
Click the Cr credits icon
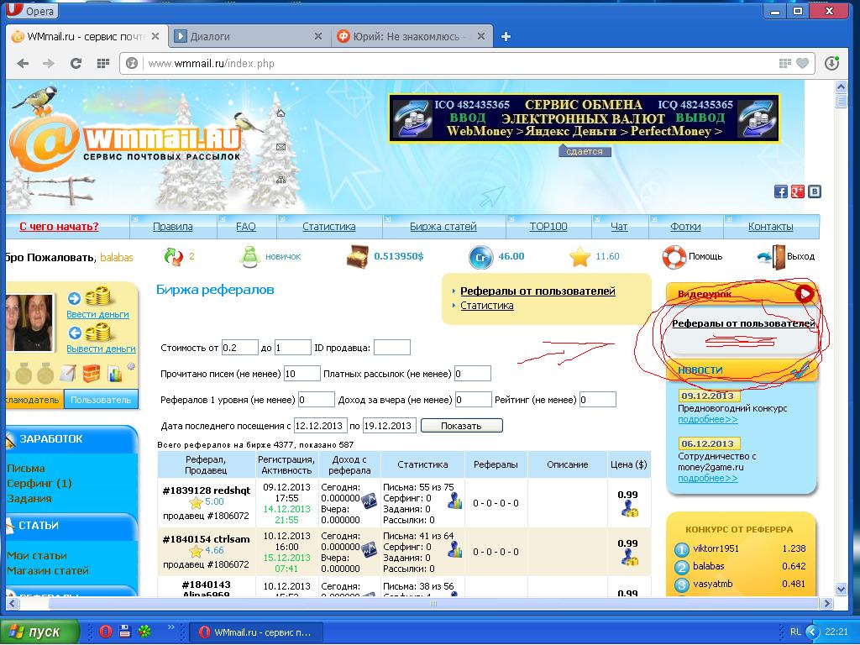(x=480, y=257)
